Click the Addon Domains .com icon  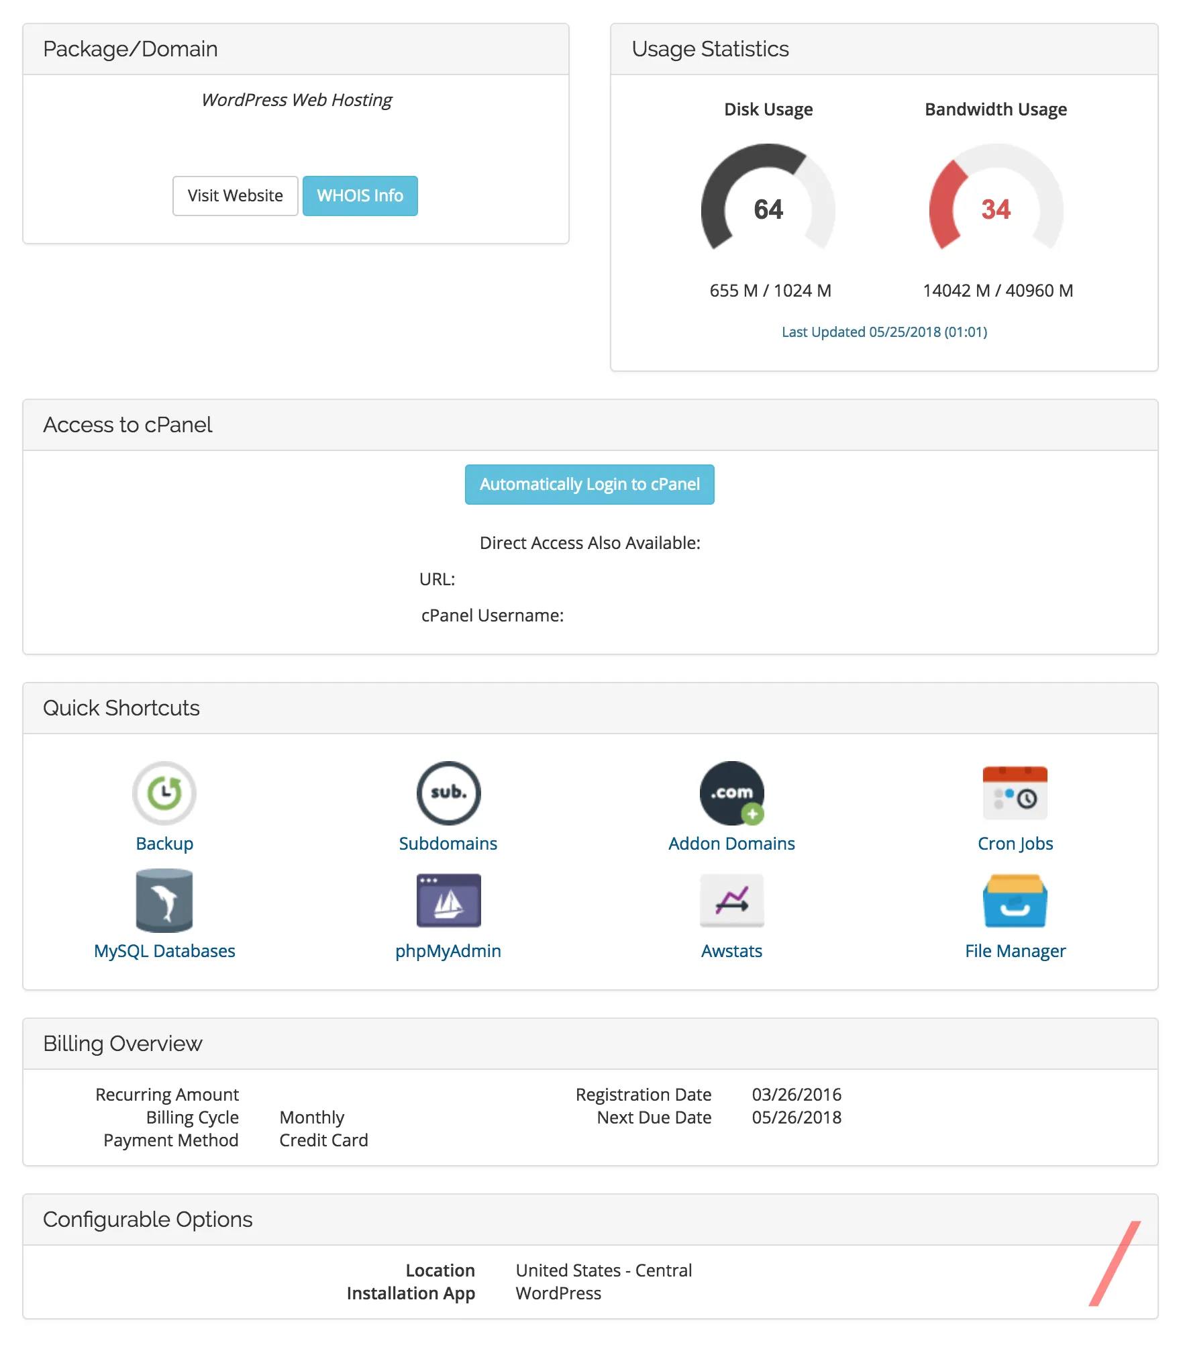pos(731,793)
